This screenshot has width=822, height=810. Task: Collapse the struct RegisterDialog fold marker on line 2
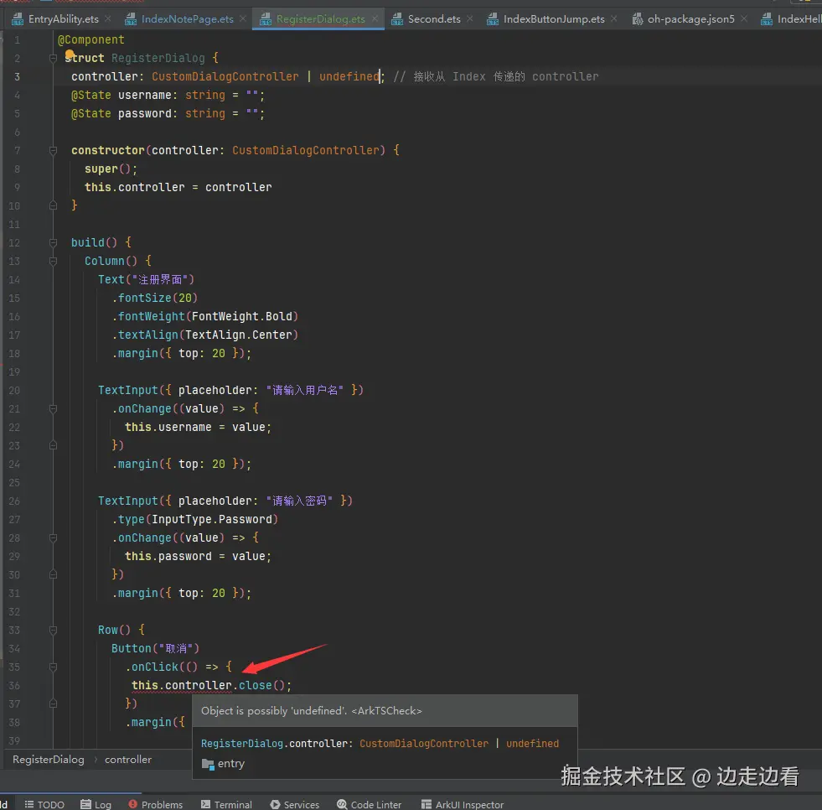(53, 58)
